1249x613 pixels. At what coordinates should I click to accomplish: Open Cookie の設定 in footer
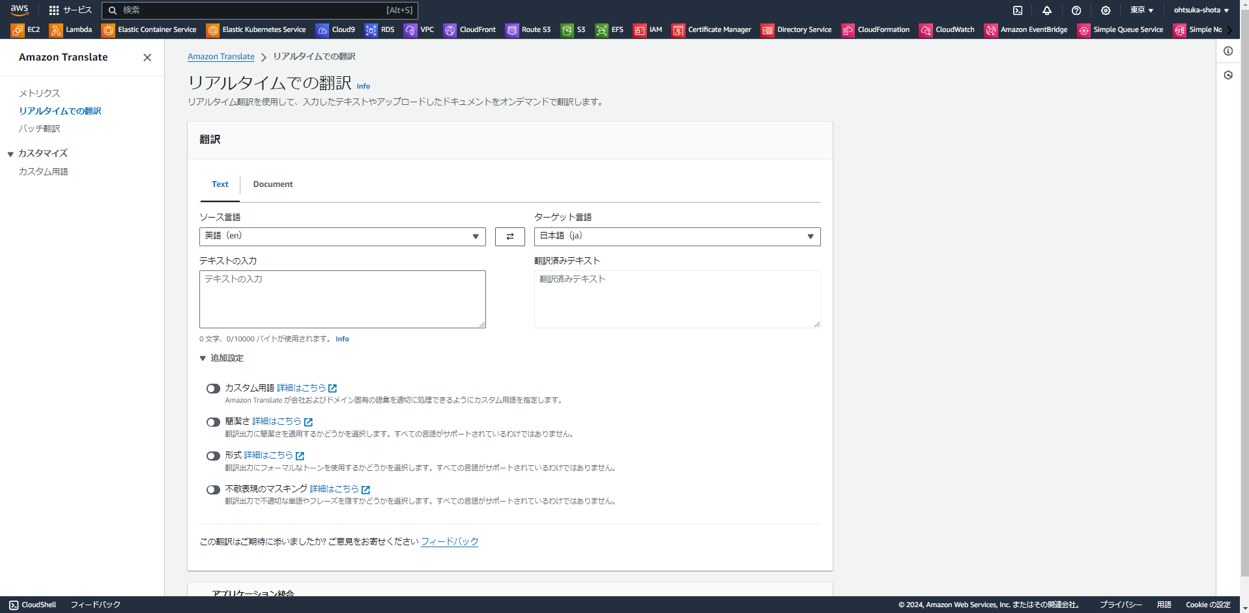click(1208, 605)
